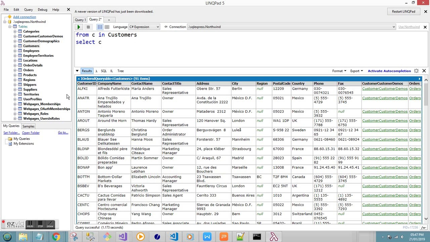
Task: Click the Activate Autocompletion link
Action: [x=389, y=71]
